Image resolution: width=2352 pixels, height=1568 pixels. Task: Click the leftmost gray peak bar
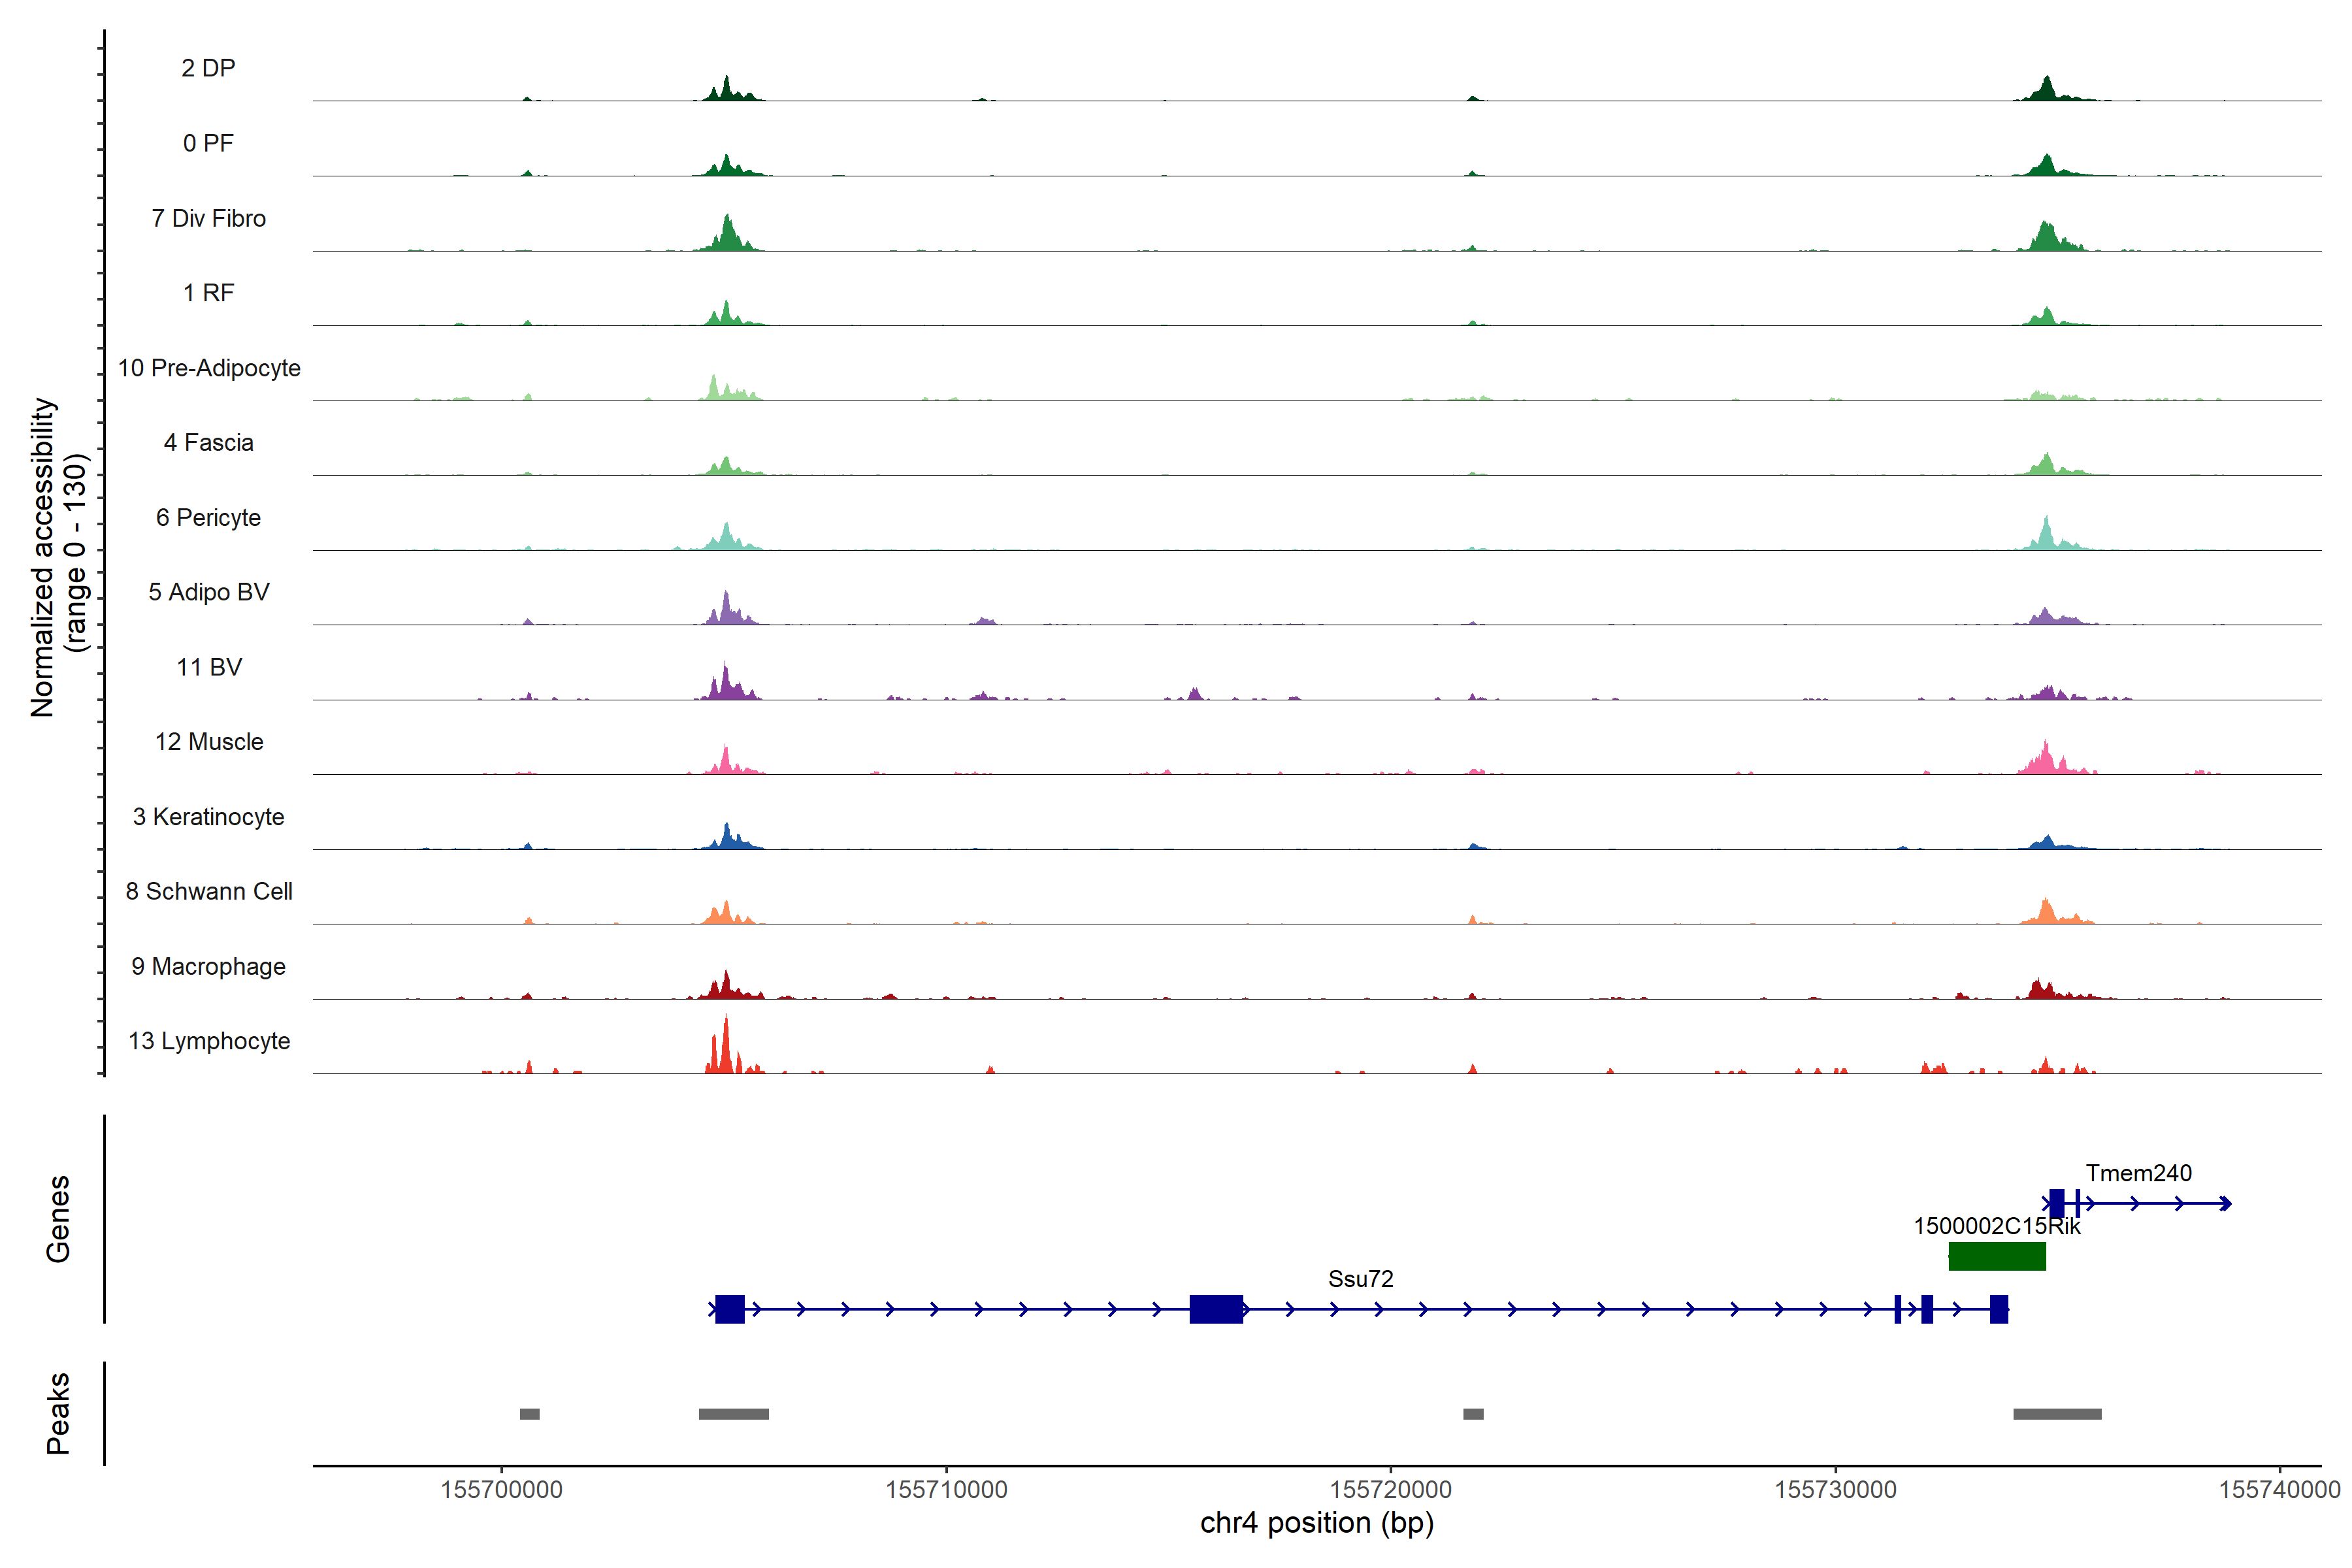pyautogui.click(x=529, y=1414)
